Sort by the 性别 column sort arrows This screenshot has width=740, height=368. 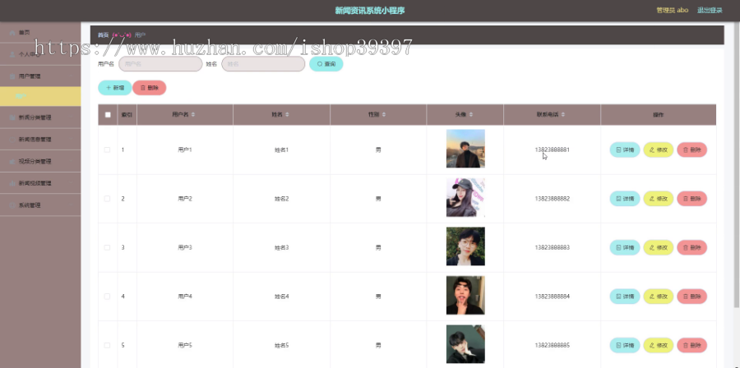coord(384,114)
